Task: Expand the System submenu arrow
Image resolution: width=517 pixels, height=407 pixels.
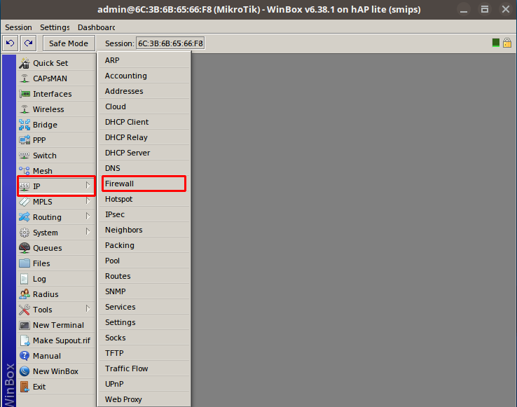Action: 88,232
